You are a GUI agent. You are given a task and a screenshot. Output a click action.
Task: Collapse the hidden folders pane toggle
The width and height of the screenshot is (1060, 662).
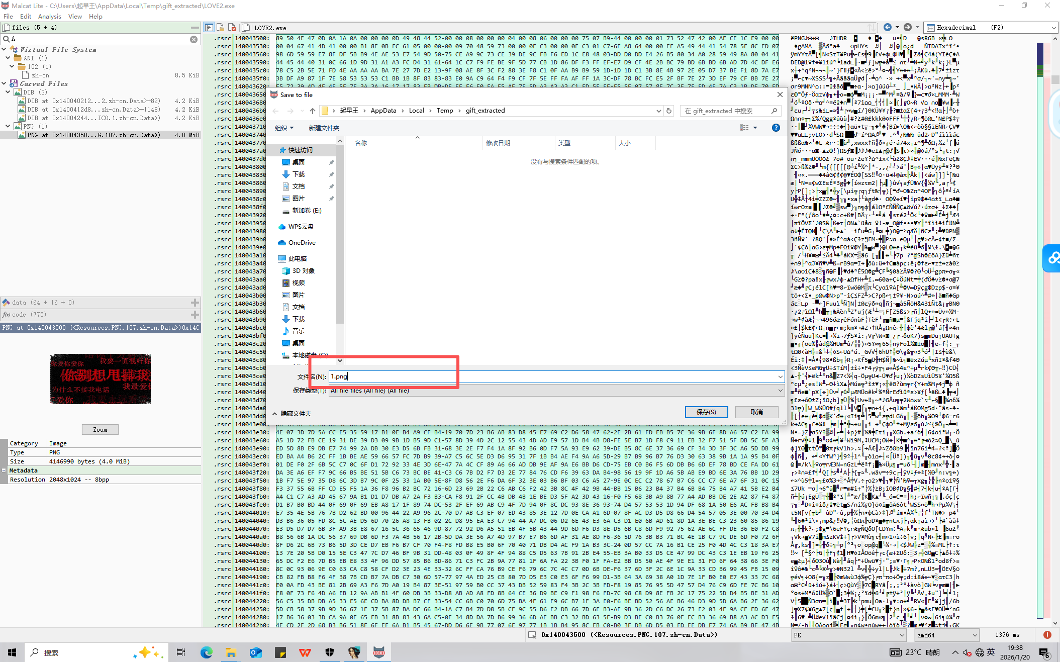point(292,413)
